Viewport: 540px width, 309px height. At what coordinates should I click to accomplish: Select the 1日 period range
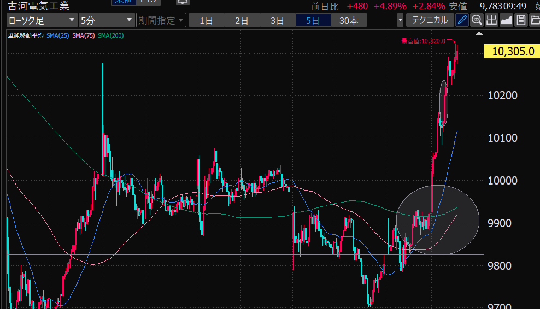206,21
